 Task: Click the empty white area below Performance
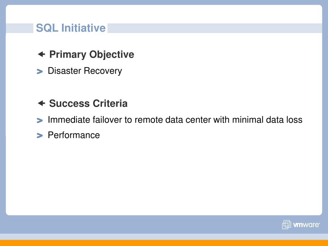(164, 178)
